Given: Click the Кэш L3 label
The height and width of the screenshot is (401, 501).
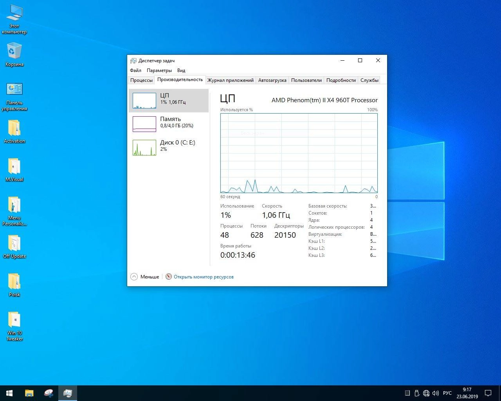Looking at the screenshot, I should click(317, 255).
